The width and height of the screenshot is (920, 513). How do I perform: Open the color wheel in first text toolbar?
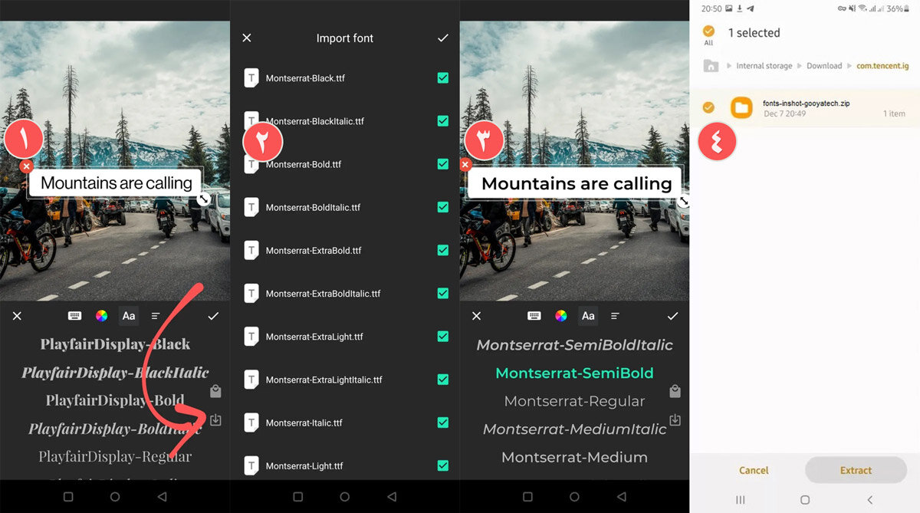click(x=101, y=316)
